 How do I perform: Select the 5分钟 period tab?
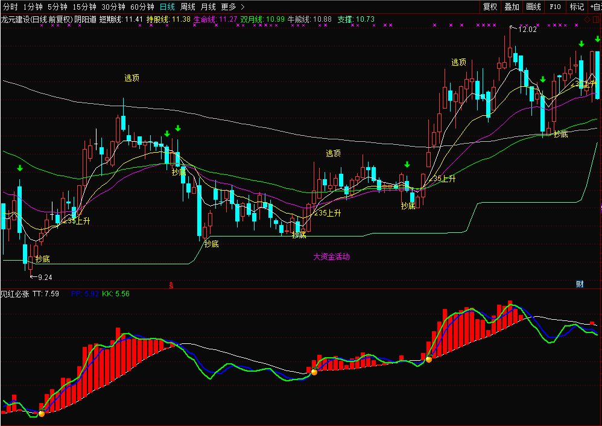pos(57,7)
